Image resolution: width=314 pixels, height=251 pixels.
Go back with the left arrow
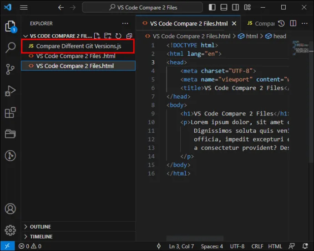tap(61, 7)
